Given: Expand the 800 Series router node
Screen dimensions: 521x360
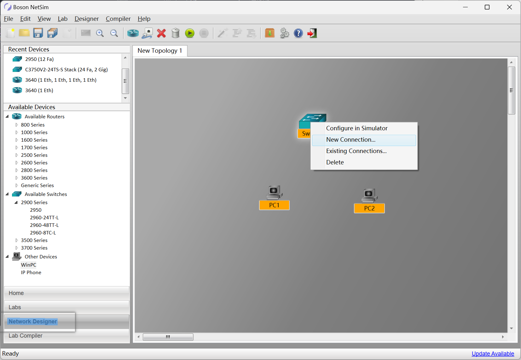Looking at the screenshot, I should (x=17, y=125).
